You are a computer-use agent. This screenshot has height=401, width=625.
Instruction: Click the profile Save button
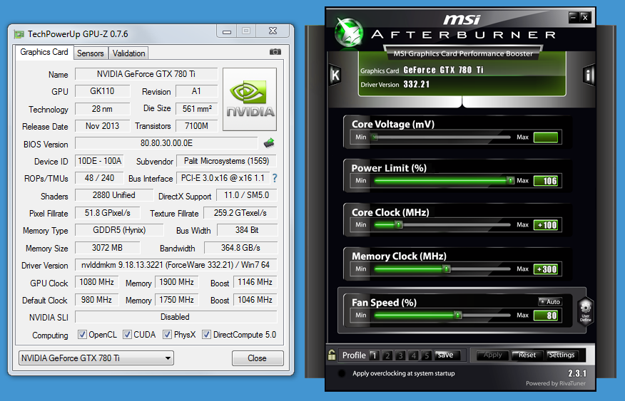click(447, 355)
